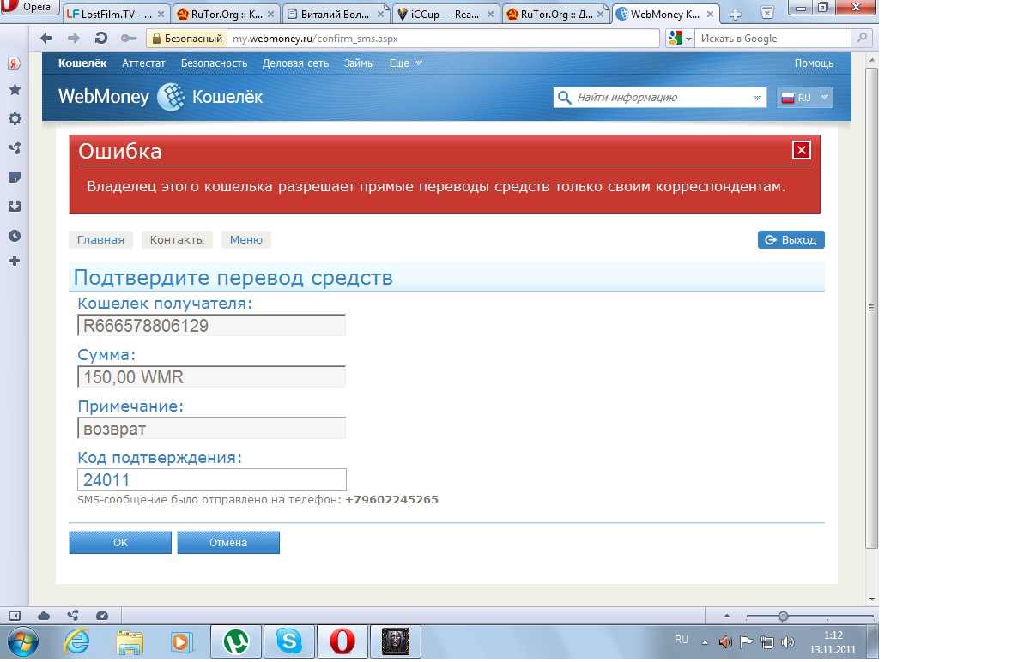The width and height of the screenshot is (1030, 662).
Task: Expand the Еще dropdown menu
Action: coord(405,63)
